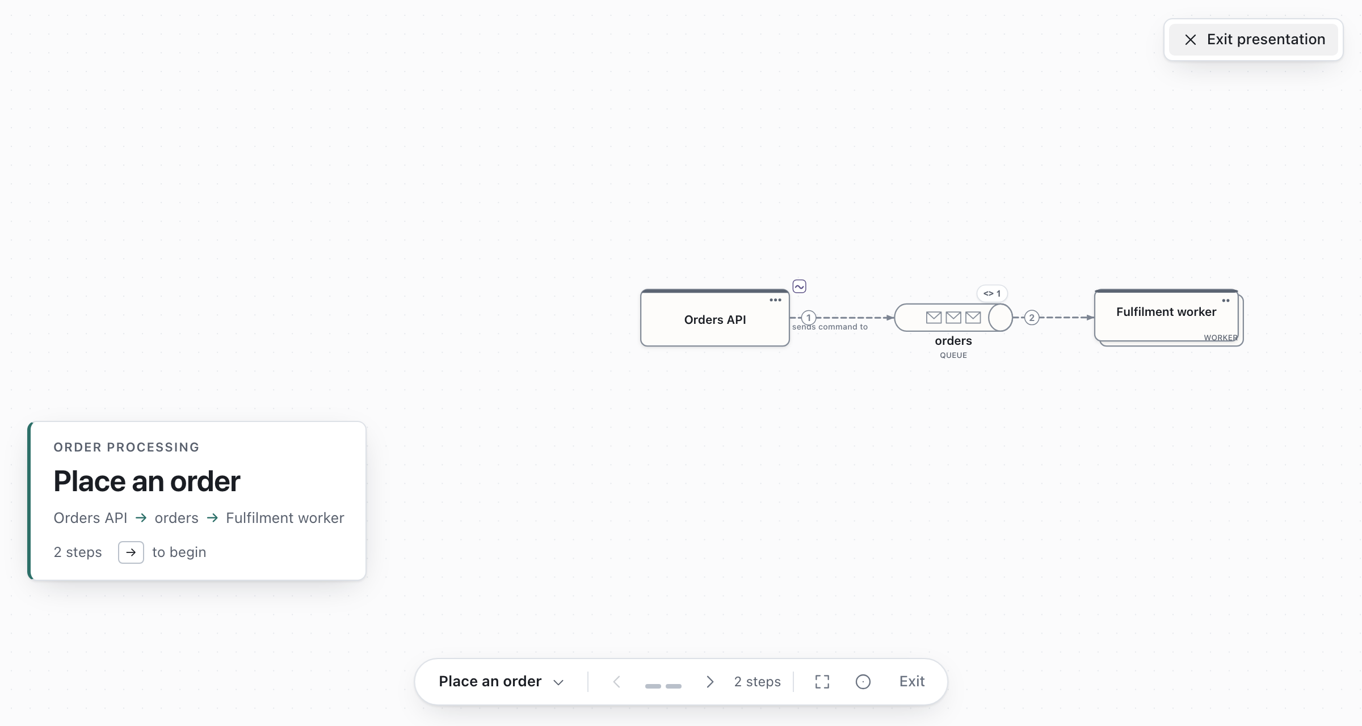Click Exit presentation button
1362x726 pixels.
pyautogui.click(x=1253, y=39)
